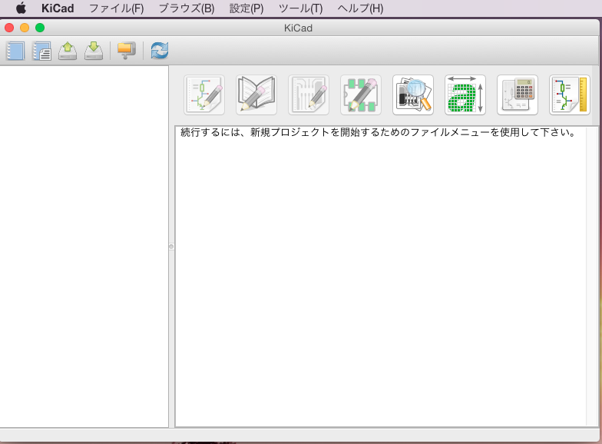Click the green zoom window button
Screen dimensions: 602x444
pos(40,28)
